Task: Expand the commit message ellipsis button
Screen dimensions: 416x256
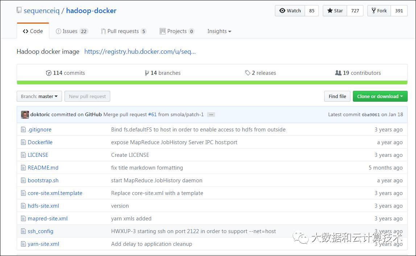Action: [211, 115]
